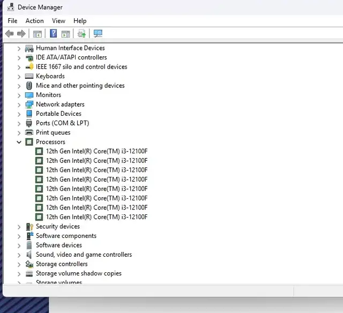Expand the Monitors category
Viewport: 343px width, 313px height.
19,95
